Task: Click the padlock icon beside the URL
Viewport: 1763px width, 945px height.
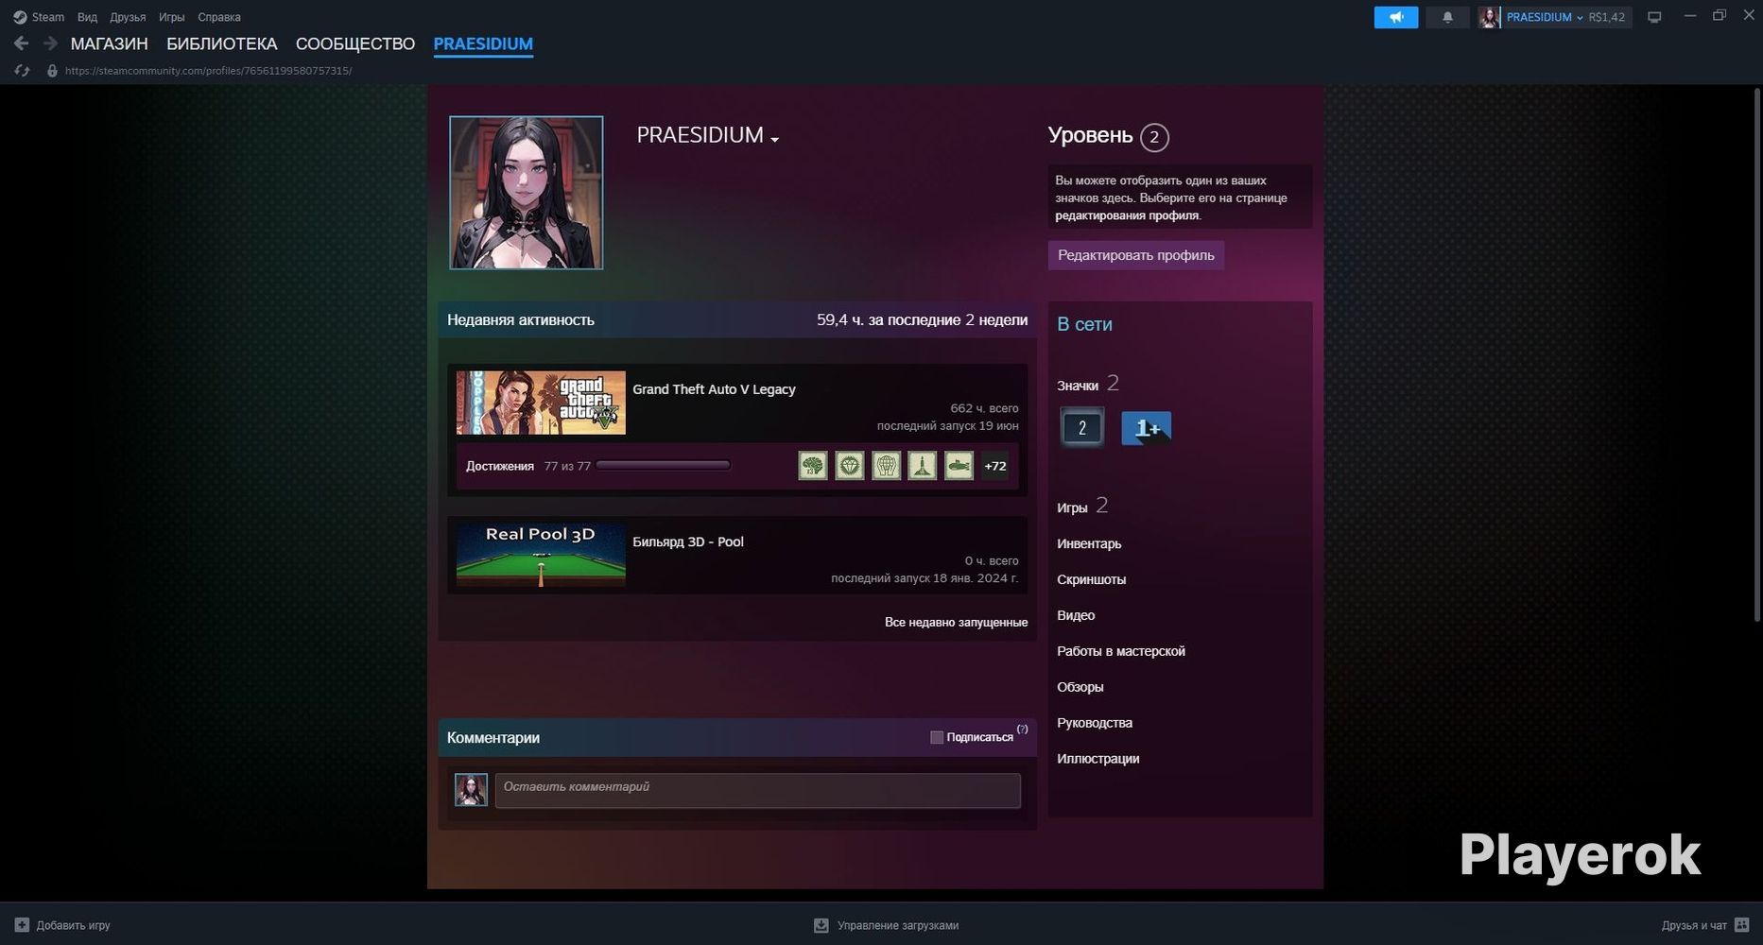Action: tap(52, 71)
